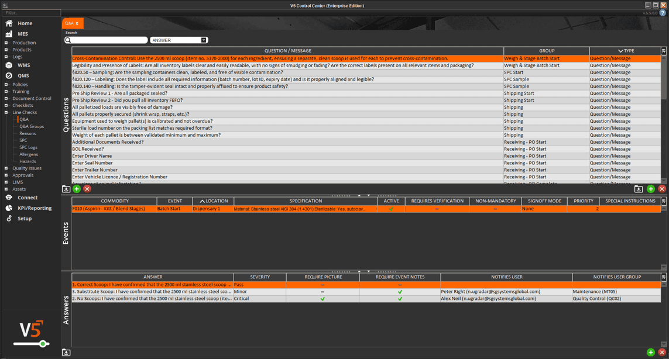The width and height of the screenshot is (669, 359).
Task: Export answers with bottom-left export icon
Action: pos(66,353)
